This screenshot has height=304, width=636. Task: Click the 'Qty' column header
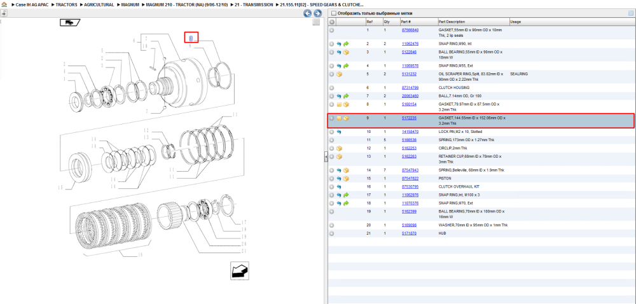(x=391, y=22)
